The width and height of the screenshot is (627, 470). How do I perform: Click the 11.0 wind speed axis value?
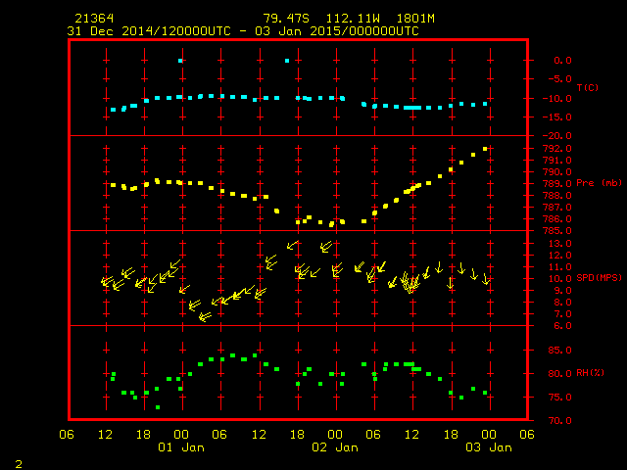pos(559,267)
